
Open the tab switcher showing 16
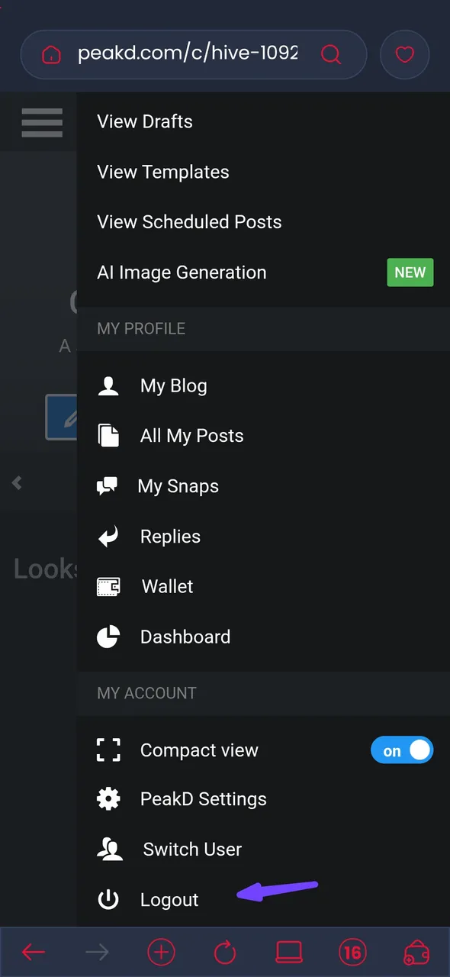[x=352, y=952]
